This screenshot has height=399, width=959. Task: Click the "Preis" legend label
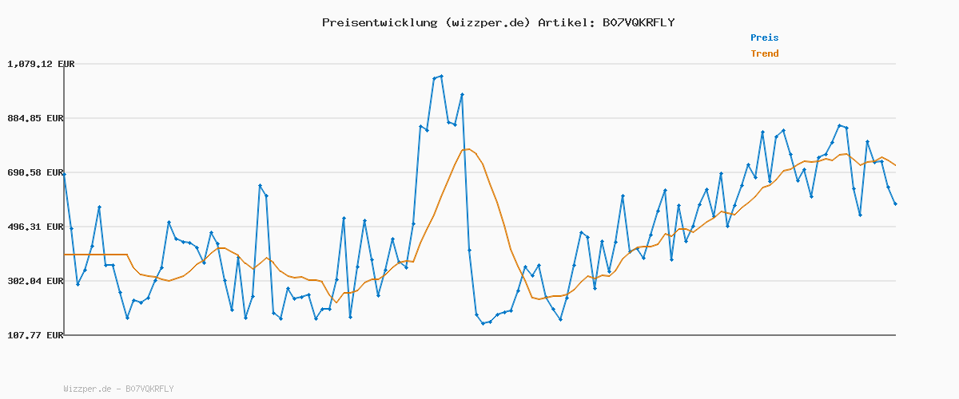click(764, 38)
